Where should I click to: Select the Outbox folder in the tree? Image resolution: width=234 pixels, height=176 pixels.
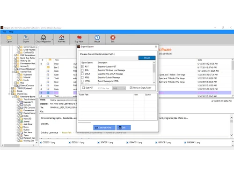pyautogui.click(x=27, y=130)
